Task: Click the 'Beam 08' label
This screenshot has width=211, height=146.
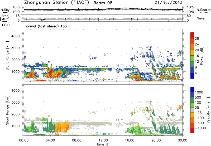Action: (103, 3)
